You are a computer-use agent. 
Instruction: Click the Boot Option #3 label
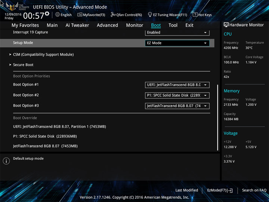pyautogui.click(x=26, y=105)
